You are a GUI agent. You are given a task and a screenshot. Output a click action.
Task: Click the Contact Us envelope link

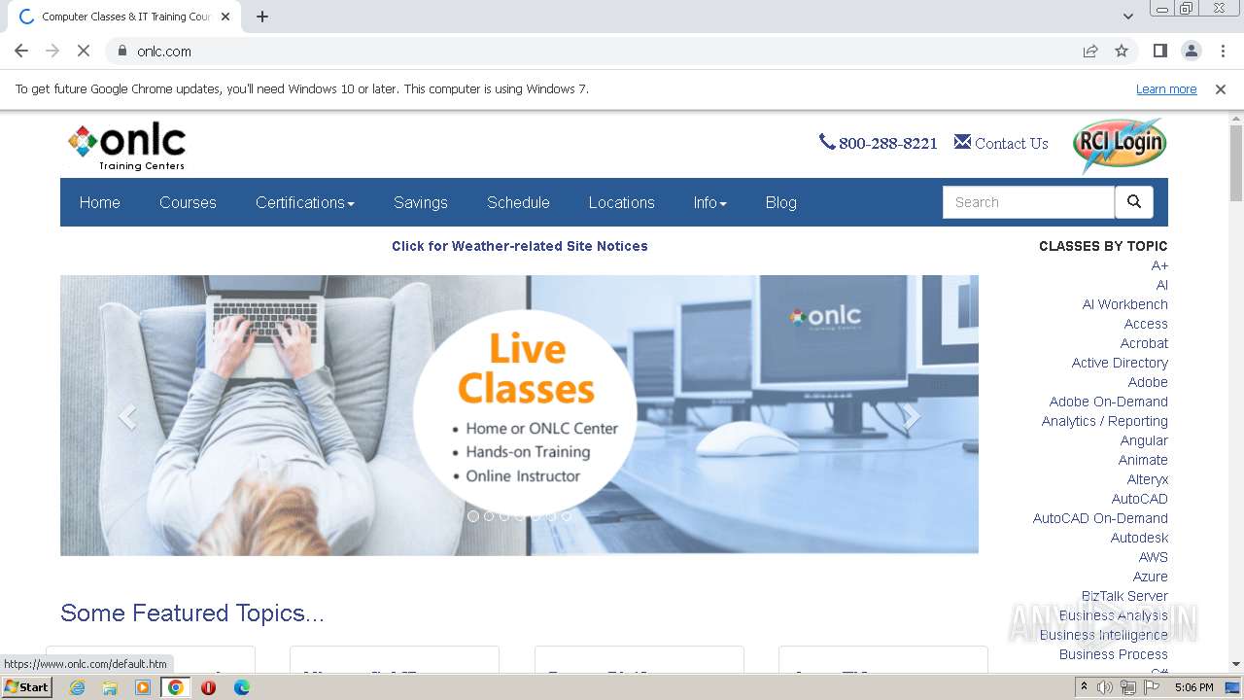pos(1001,143)
